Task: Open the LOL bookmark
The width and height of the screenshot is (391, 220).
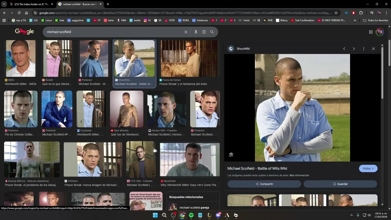Action: [34, 20]
